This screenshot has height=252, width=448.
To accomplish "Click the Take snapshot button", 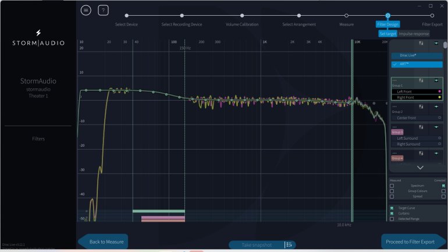I will point(256,245).
